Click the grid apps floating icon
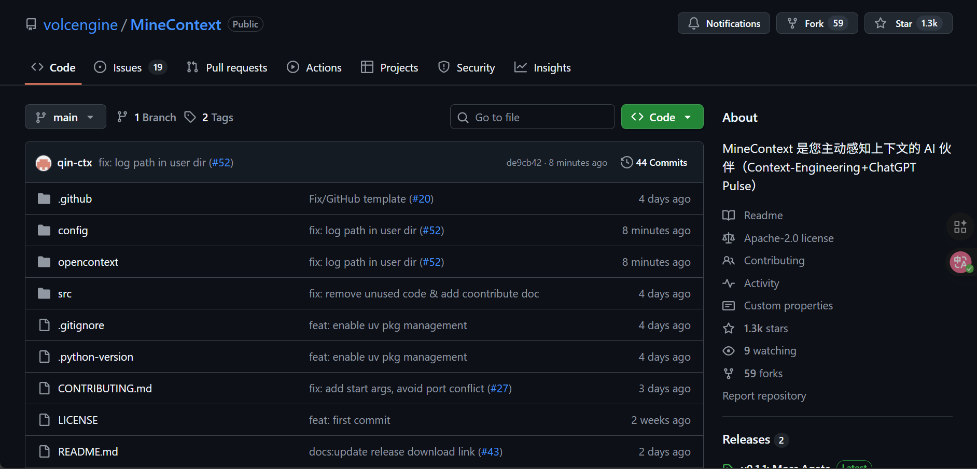Image resolution: width=977 pixels, height=469 pixels. point(960,226)
